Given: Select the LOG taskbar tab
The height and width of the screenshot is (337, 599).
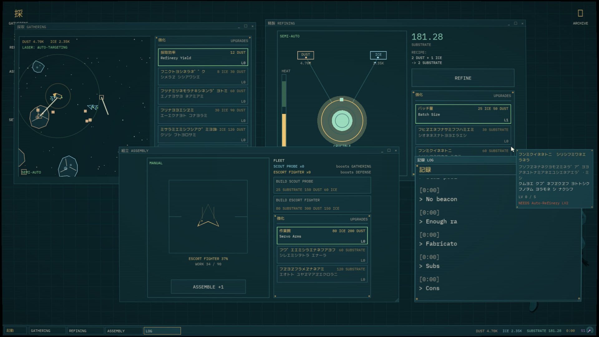Looking at the screenshot, I should (x=162, y=331).
